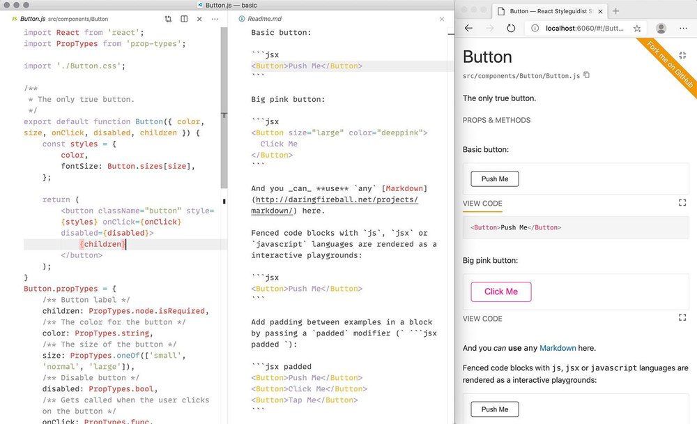697x424 pixels.
Task: Click the localhost:6060 address bar
Action: point(585,28)
